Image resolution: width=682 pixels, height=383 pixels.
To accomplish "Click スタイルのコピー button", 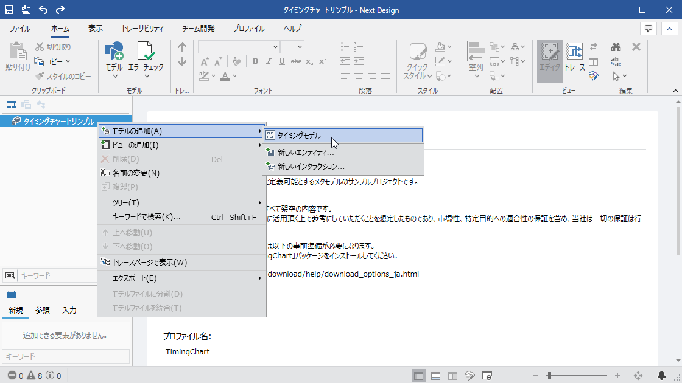I will 63,76.
